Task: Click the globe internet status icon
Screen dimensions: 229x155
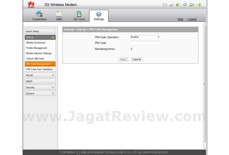Action: (185, 5)
